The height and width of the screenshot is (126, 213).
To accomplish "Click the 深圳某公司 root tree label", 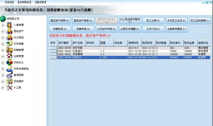I will coord(13,19).
